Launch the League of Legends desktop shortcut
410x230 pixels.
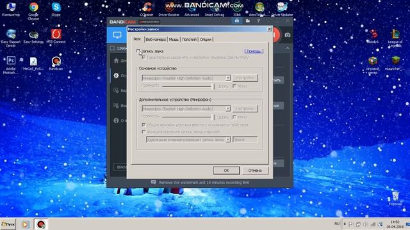395,38
